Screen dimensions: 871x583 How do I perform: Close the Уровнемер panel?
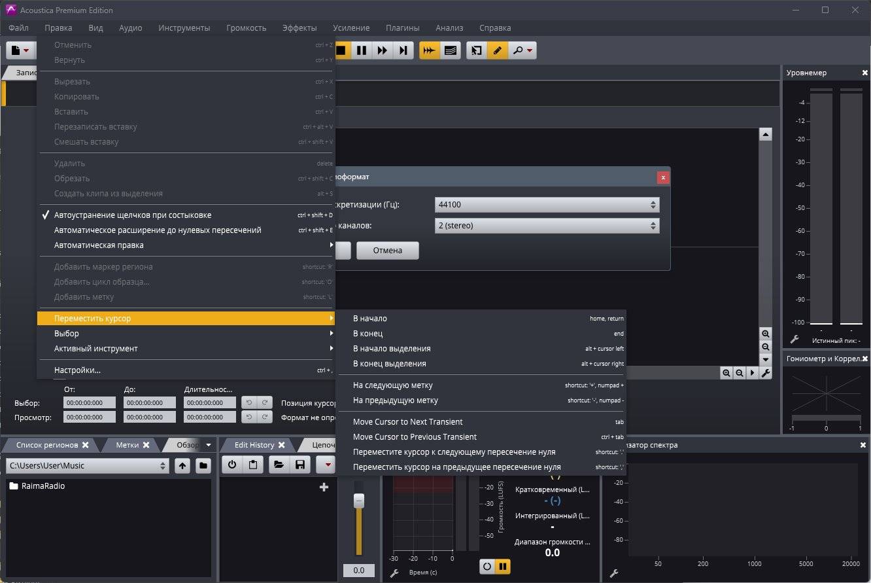(x=865, y=73)
